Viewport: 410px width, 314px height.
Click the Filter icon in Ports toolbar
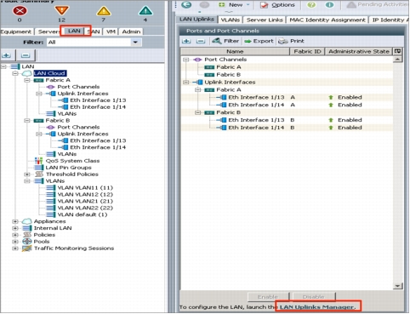tap(217, 41)
